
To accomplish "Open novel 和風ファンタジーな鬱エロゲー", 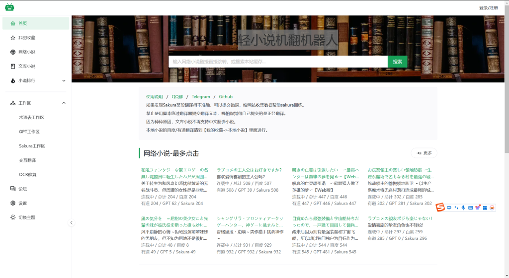I will (174, 173).
